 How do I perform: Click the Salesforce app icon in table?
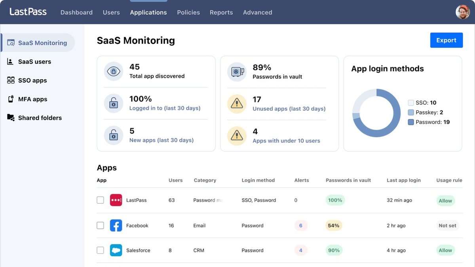(116, 250)
